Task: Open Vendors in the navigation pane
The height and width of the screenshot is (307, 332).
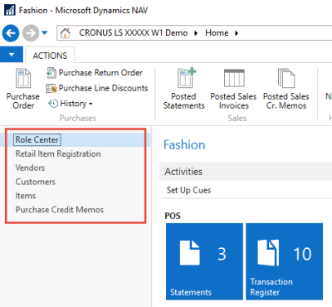Action: pyautogui.click(x=30, y=168)
